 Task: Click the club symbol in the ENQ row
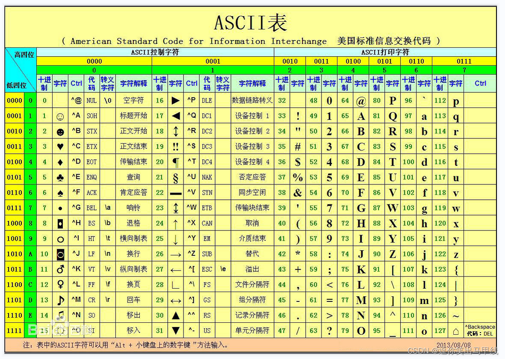click(60, 178)
